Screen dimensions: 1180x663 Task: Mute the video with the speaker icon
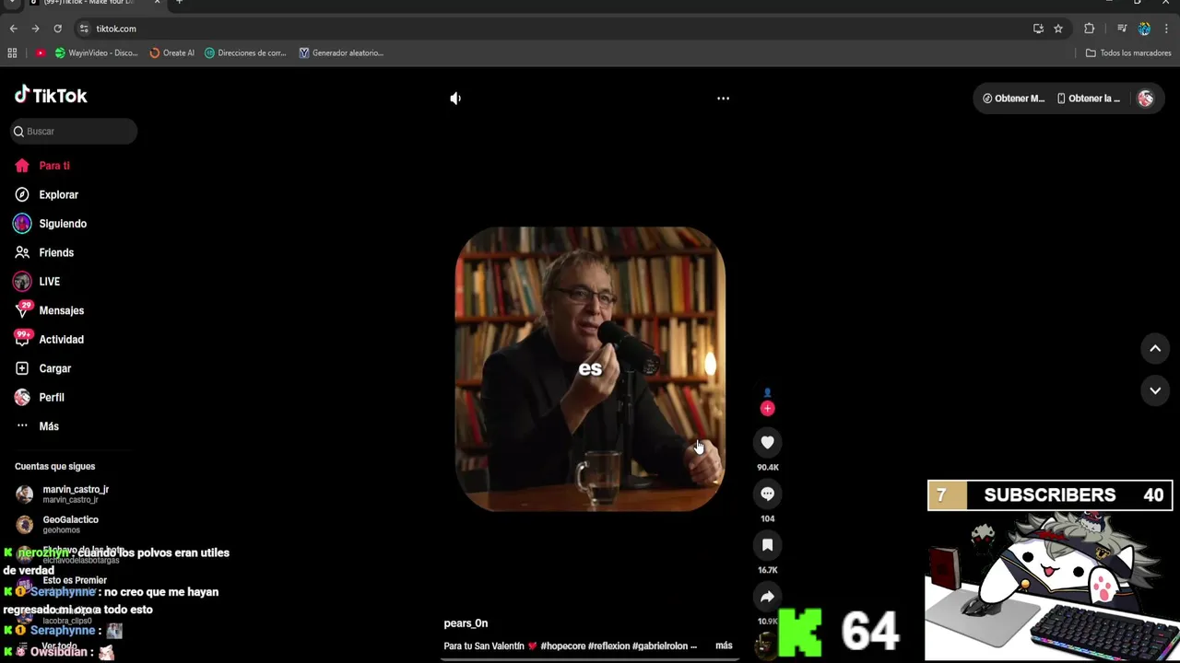(x=455, y=99)
